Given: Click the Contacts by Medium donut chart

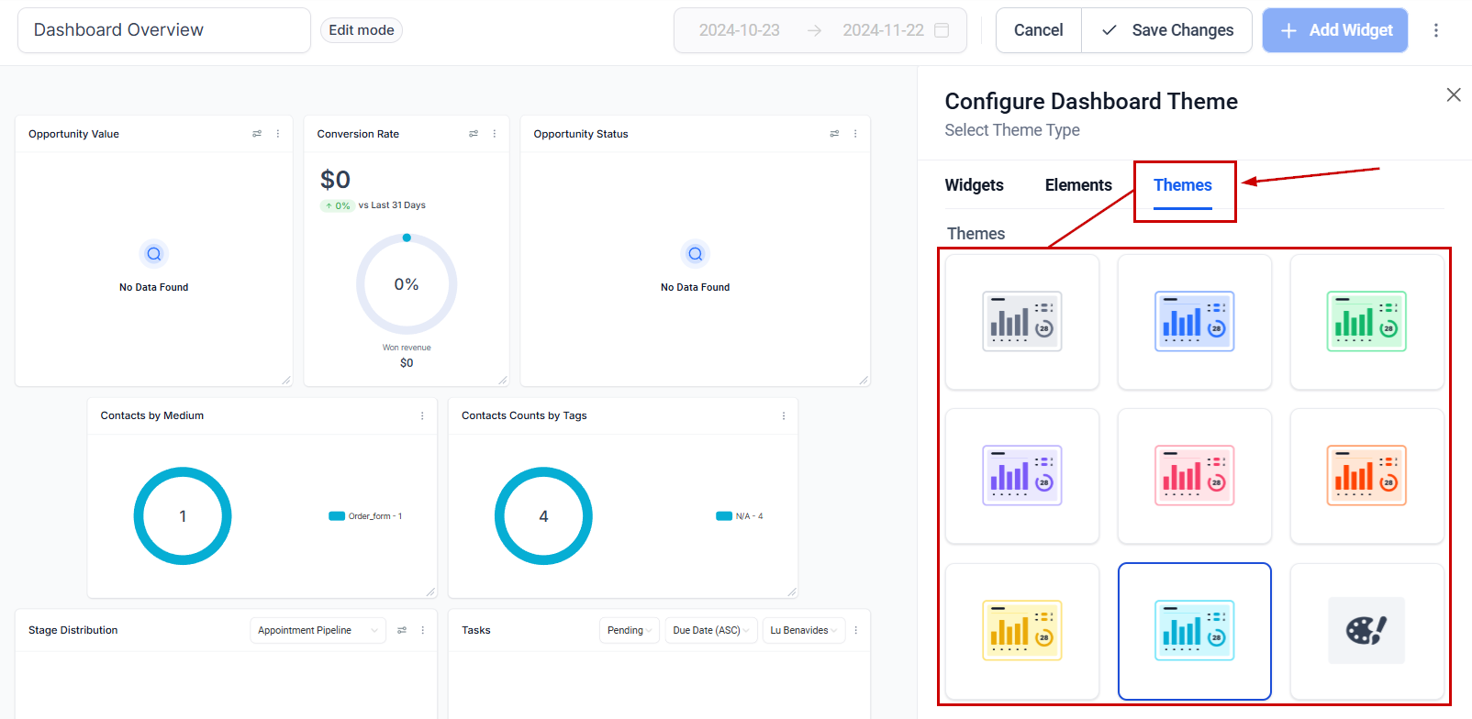Looking at the screenshot, I should tap(183, 516).
